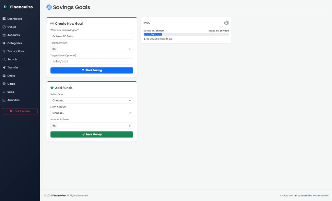
Task: Click the Goals target icon in sidebar
Action: click(4, 84)
